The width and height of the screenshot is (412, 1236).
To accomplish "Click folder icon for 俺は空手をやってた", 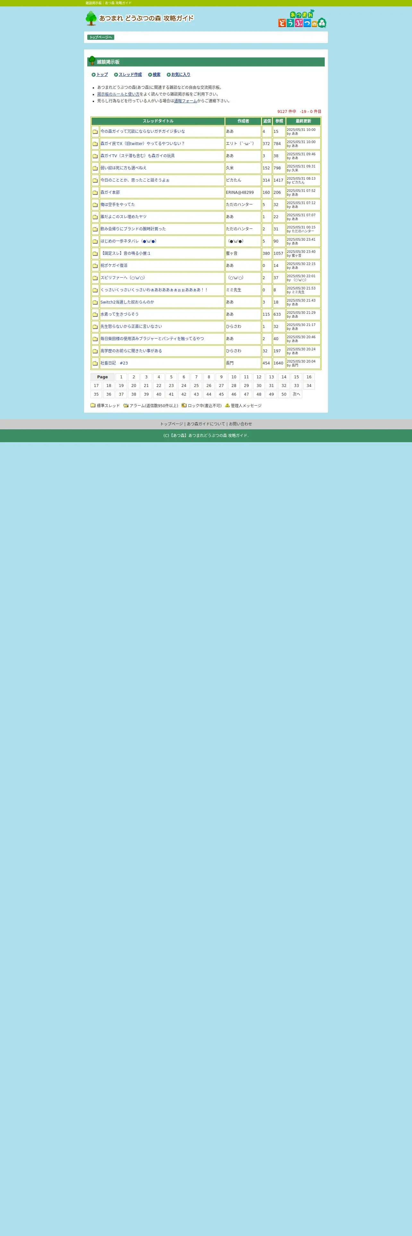I will (x=95, y=205).
